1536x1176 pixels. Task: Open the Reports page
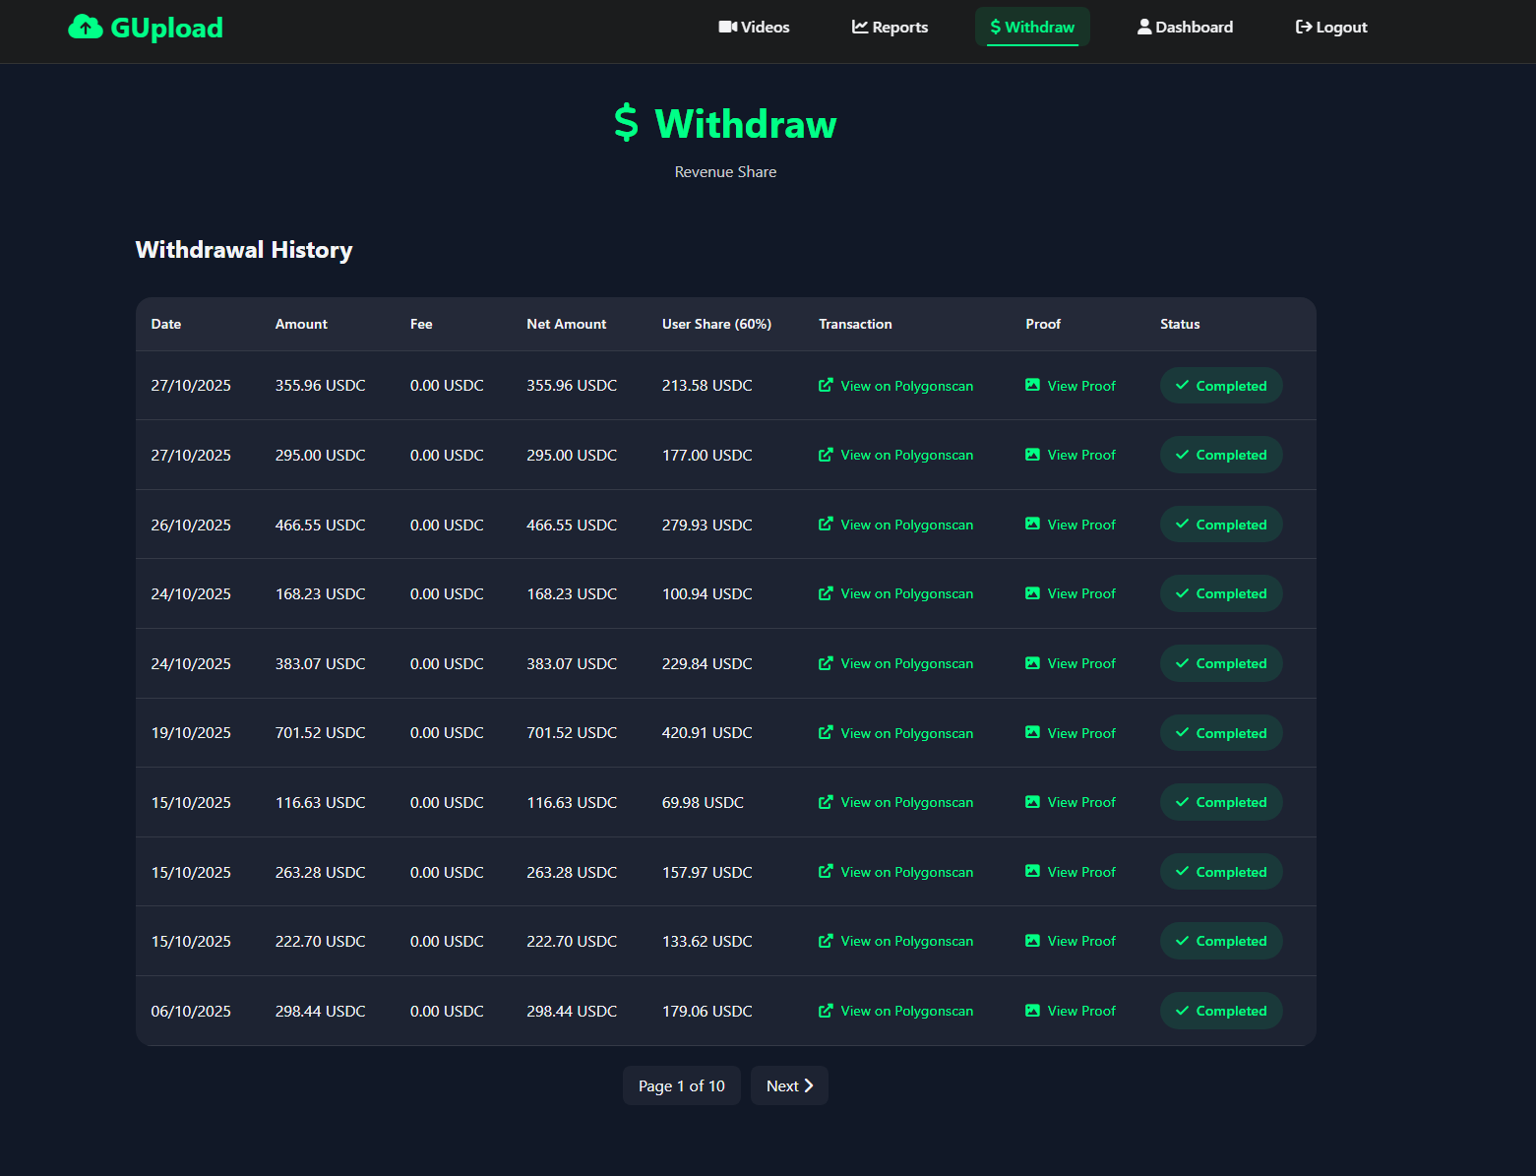[890, 28]
